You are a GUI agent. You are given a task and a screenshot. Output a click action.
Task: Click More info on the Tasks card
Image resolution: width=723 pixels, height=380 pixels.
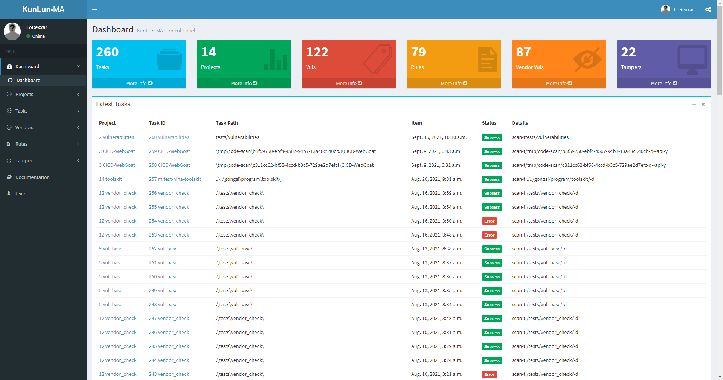139,83
